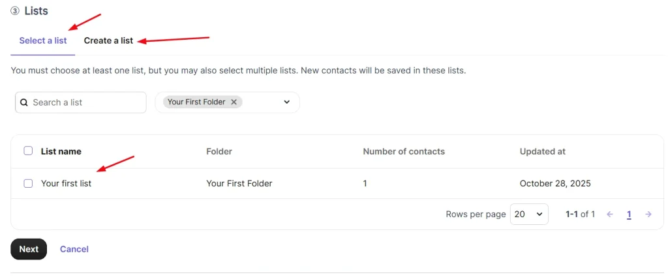Go to next page arrow
668x279 pixels.
click(x=648, y=214)
